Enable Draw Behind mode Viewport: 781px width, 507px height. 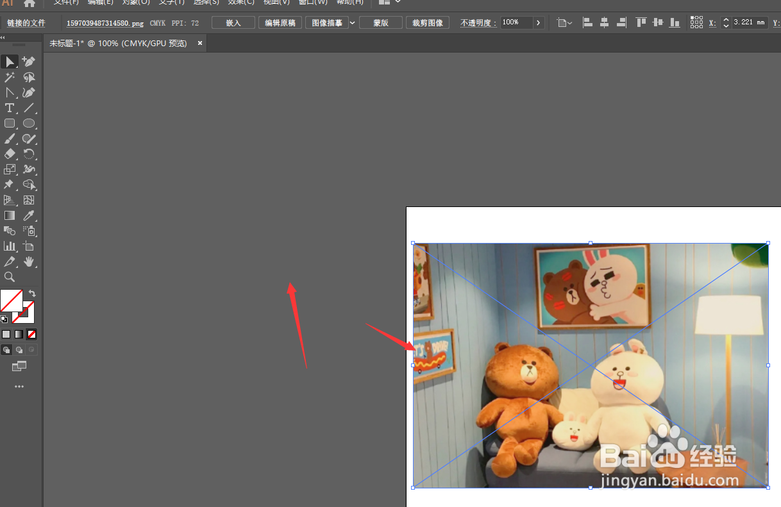(19, 350)
